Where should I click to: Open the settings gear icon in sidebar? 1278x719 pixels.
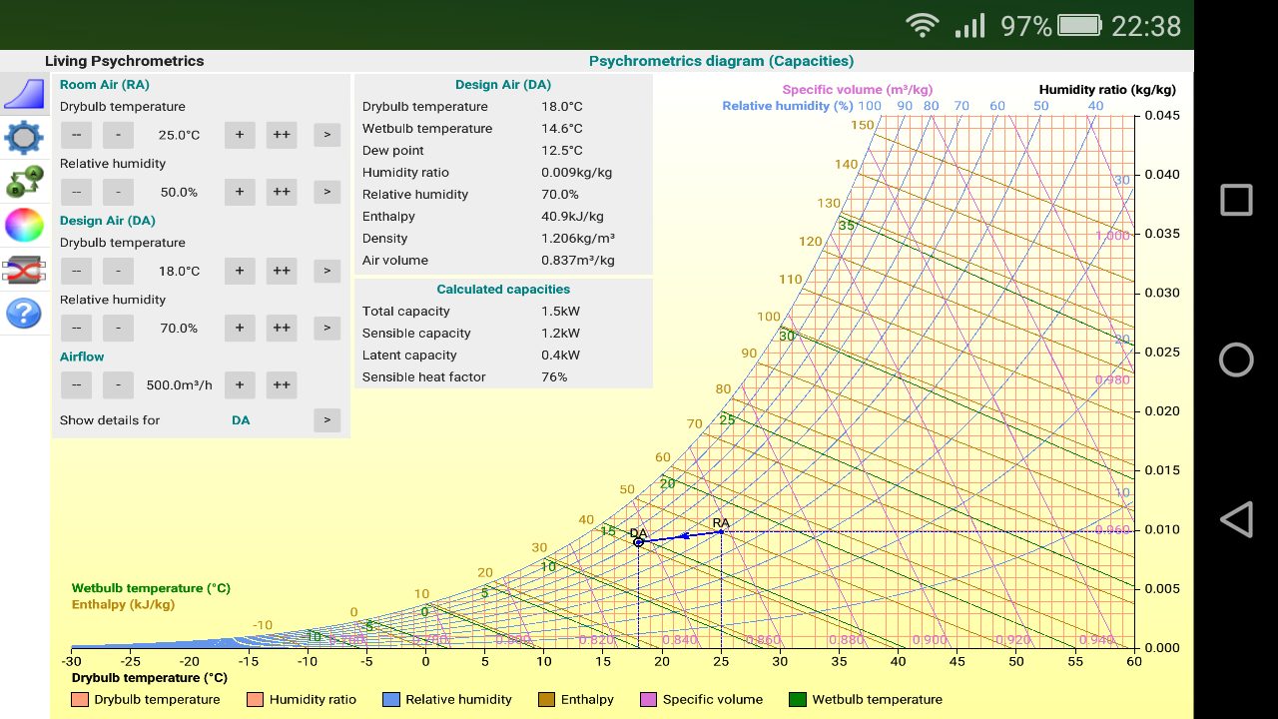click(24, 137)
